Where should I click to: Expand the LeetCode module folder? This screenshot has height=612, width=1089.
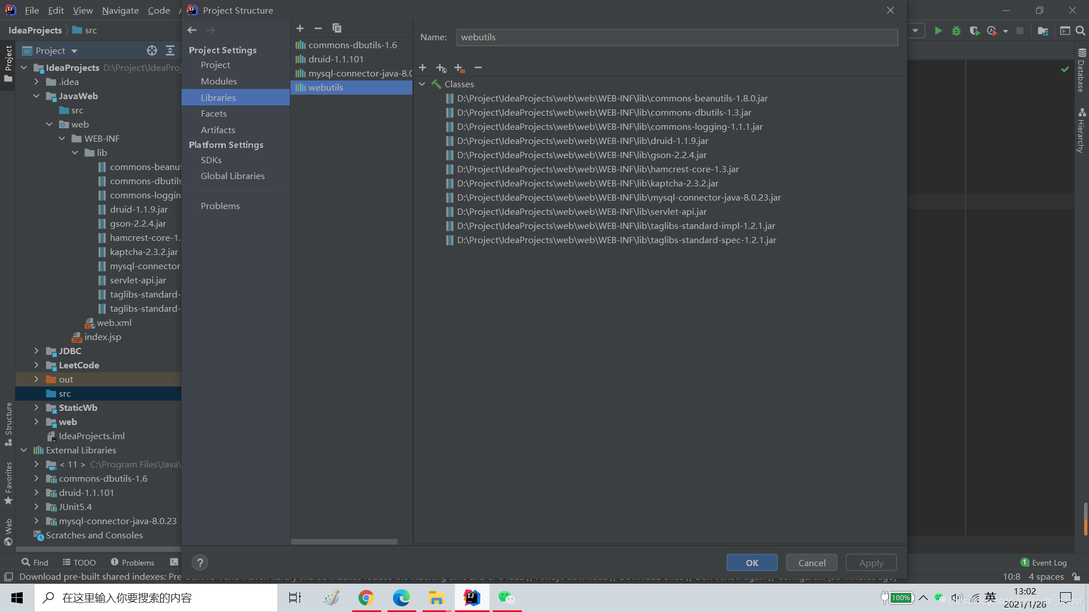click(36, 365)
